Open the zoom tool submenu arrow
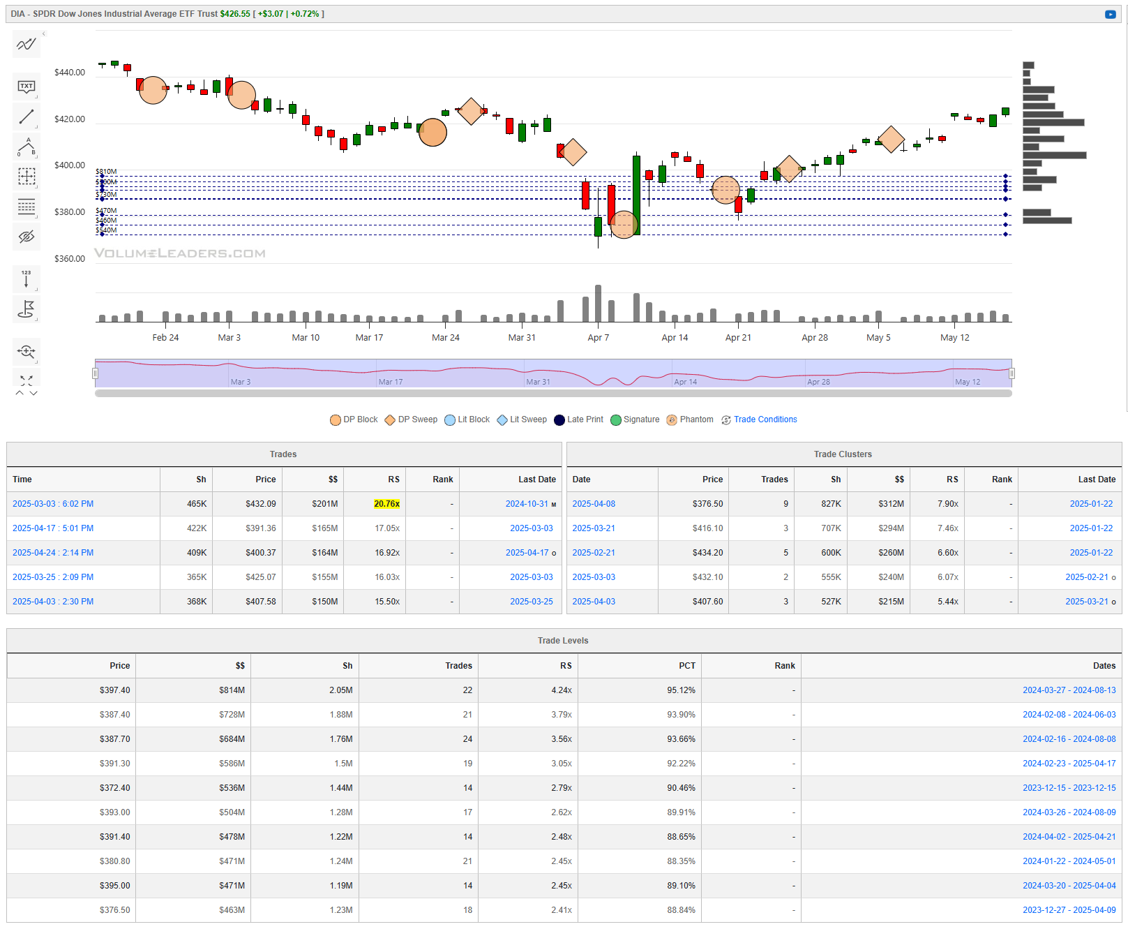The image size is (1128, 929). pyautogui.click(x=37, y=362)
